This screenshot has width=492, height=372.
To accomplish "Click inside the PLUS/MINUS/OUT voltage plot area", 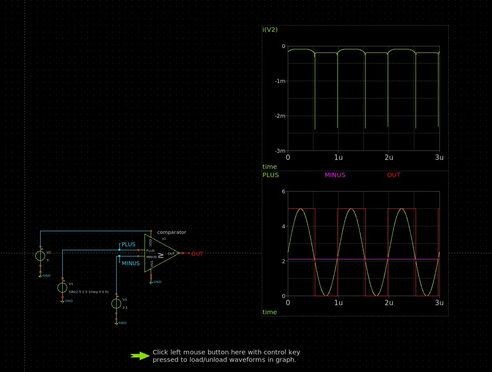I will (x=364, y=244).
